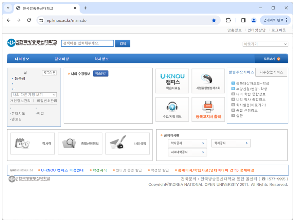This screenshot has height=222, width=295.
Task: Click the Korea National Open University logo
Action: tap(32, 43)
